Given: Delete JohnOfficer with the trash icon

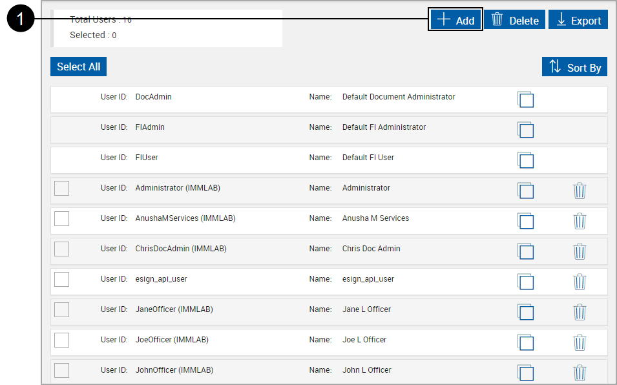Looking at the screenshot, I should (x=580, y=373).
